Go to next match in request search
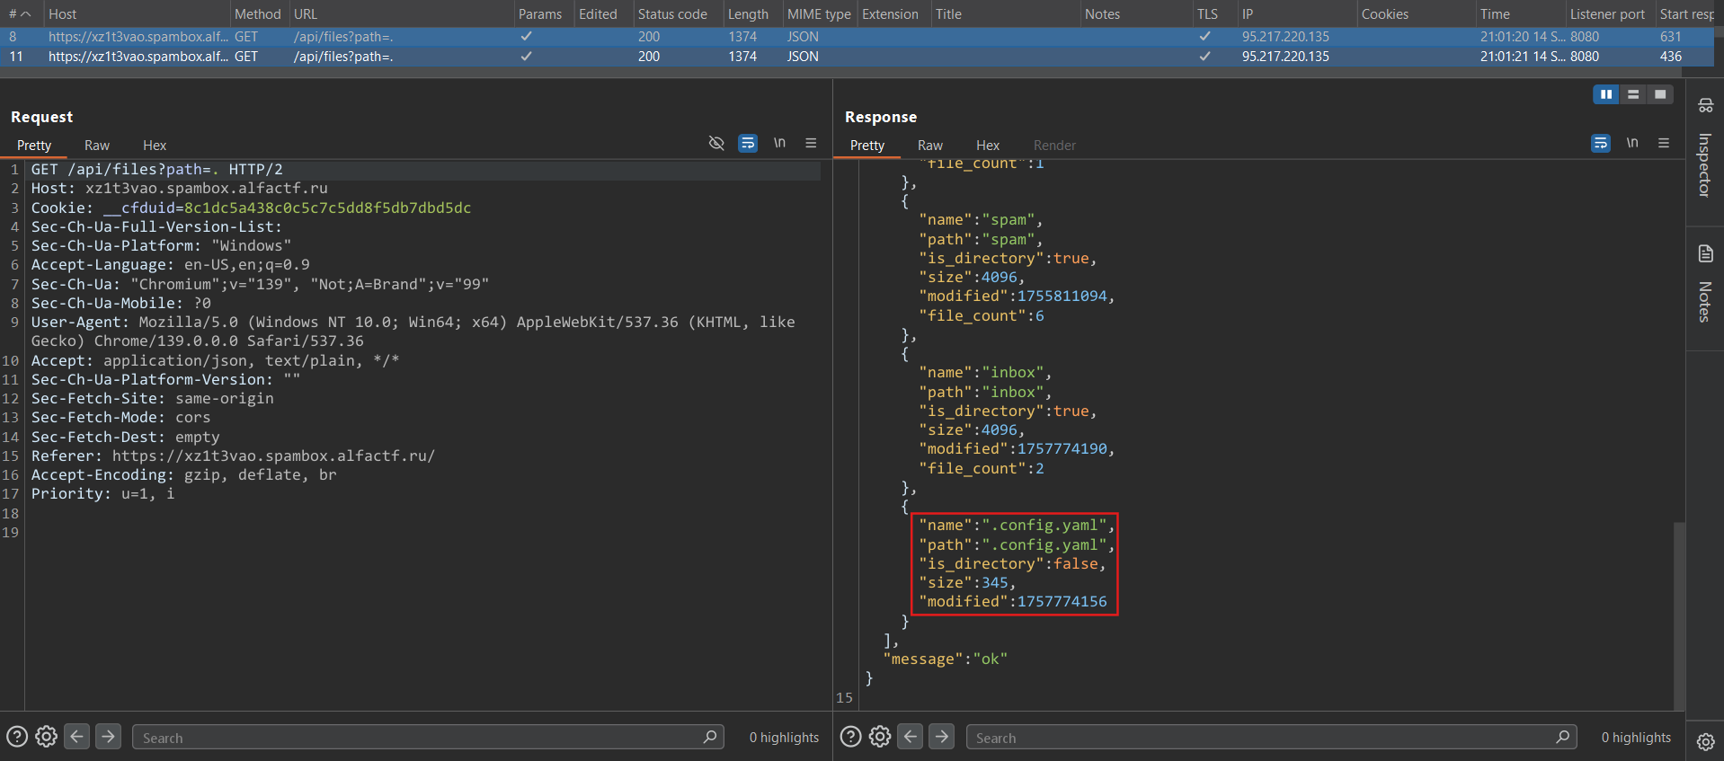Screen dimensions: 1724x761 click(108, 737)
